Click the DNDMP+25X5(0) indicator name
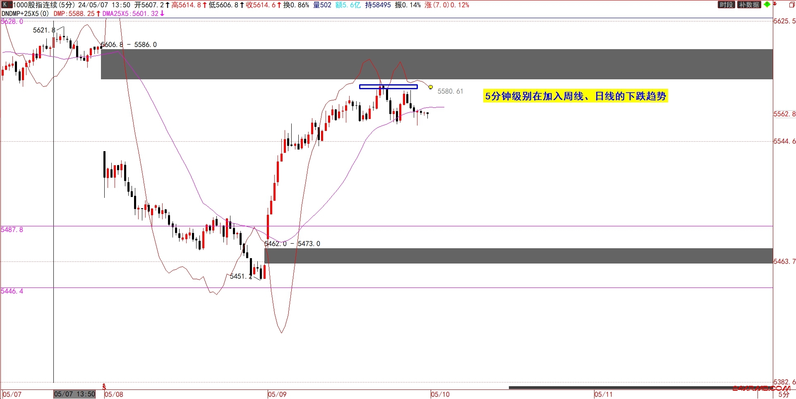This screenshot has height=399, width=796. point(25,13)
